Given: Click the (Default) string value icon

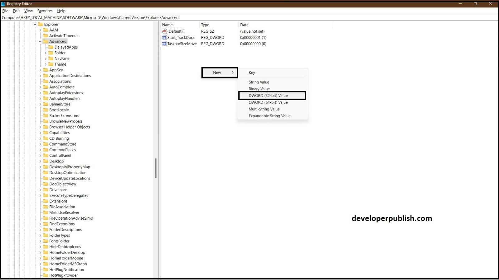Looking at the screenshot, I should (164, 31).
